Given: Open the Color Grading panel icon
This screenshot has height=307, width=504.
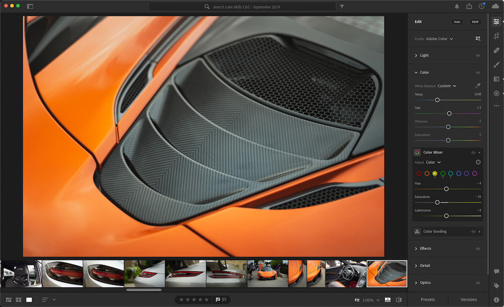Looking at the screenshot, I should 417,231.
